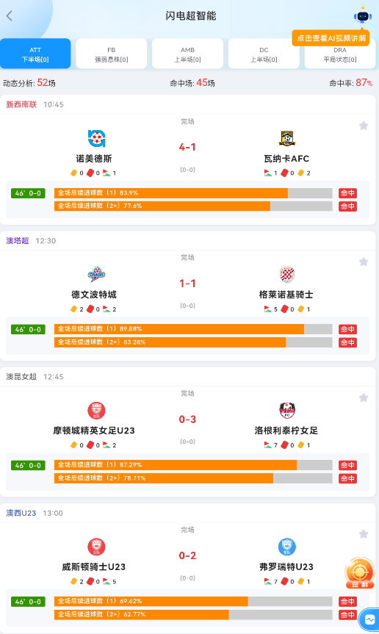The height and width of the screenshot is (634, 379).
Task: Click 点击查看AI视频讲解 button
Action: pos(331,38)
